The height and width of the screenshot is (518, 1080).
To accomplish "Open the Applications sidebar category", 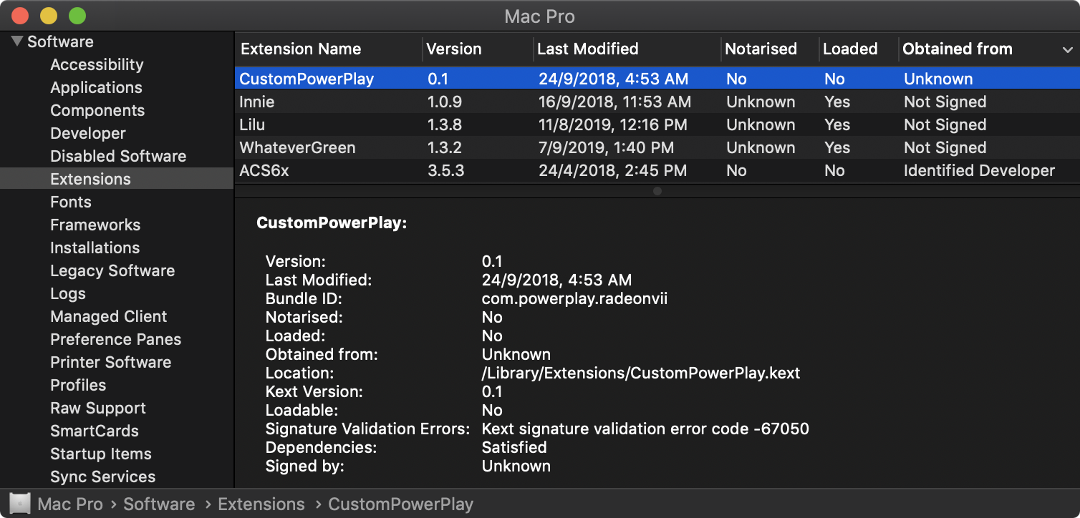I will click(96, 87).
